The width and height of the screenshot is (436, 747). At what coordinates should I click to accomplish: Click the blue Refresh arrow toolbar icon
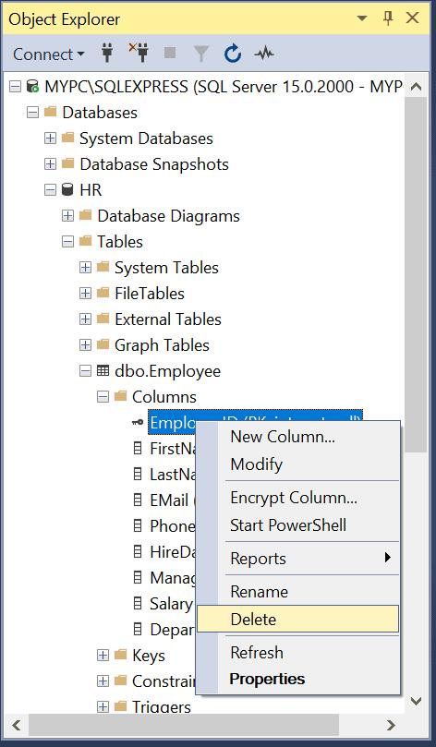point(233,54)
